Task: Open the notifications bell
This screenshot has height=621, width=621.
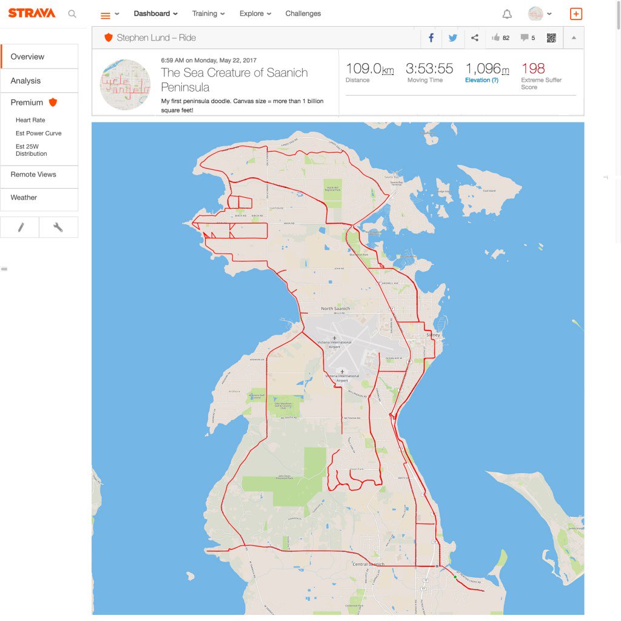Action: point(506,13)
